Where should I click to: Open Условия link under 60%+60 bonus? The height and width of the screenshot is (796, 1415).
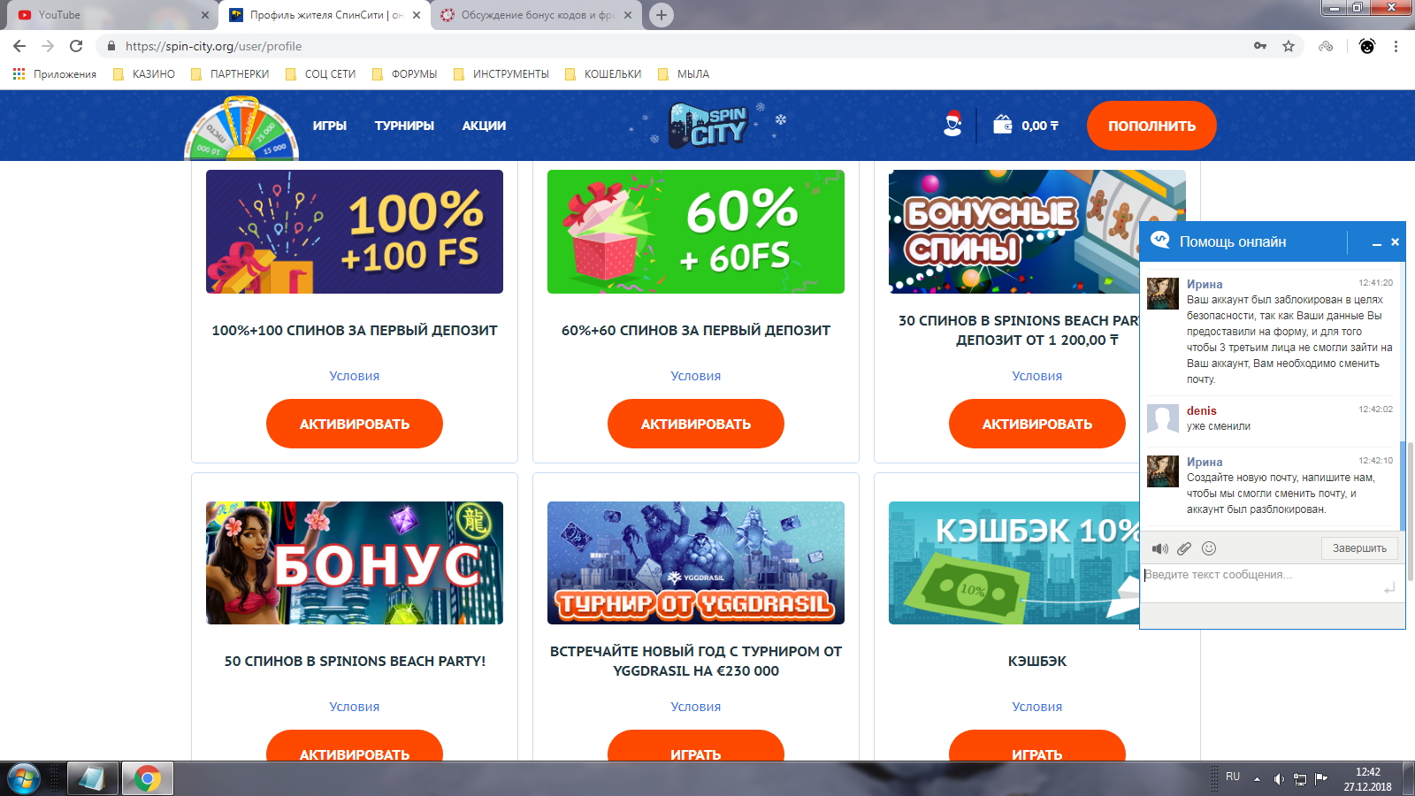click(x=696, y=376)
